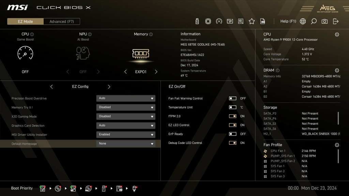Viewport: 349px width, 196px height.
Task: Toggle the ErP Ready switch
Action: click(x=232, y=134)
